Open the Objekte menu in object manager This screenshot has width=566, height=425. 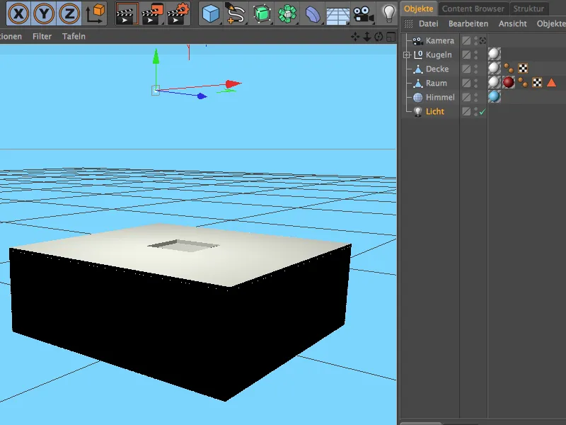point(551,23)
